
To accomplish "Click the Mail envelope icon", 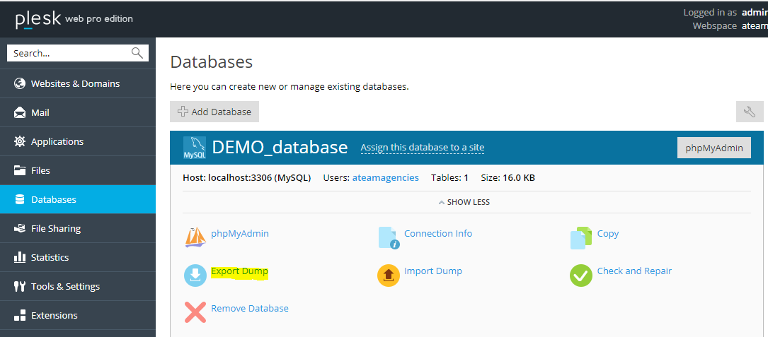I will click(20, 112).
